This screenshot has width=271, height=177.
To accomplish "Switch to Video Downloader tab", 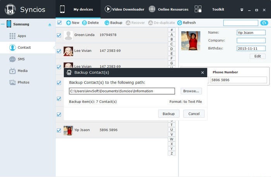I will pos(124,9).
